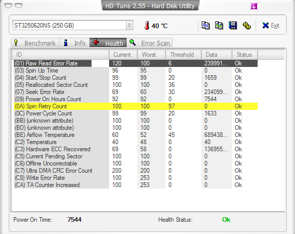Click threshold value 45 for Airflow Temperature

click(172, 135)
